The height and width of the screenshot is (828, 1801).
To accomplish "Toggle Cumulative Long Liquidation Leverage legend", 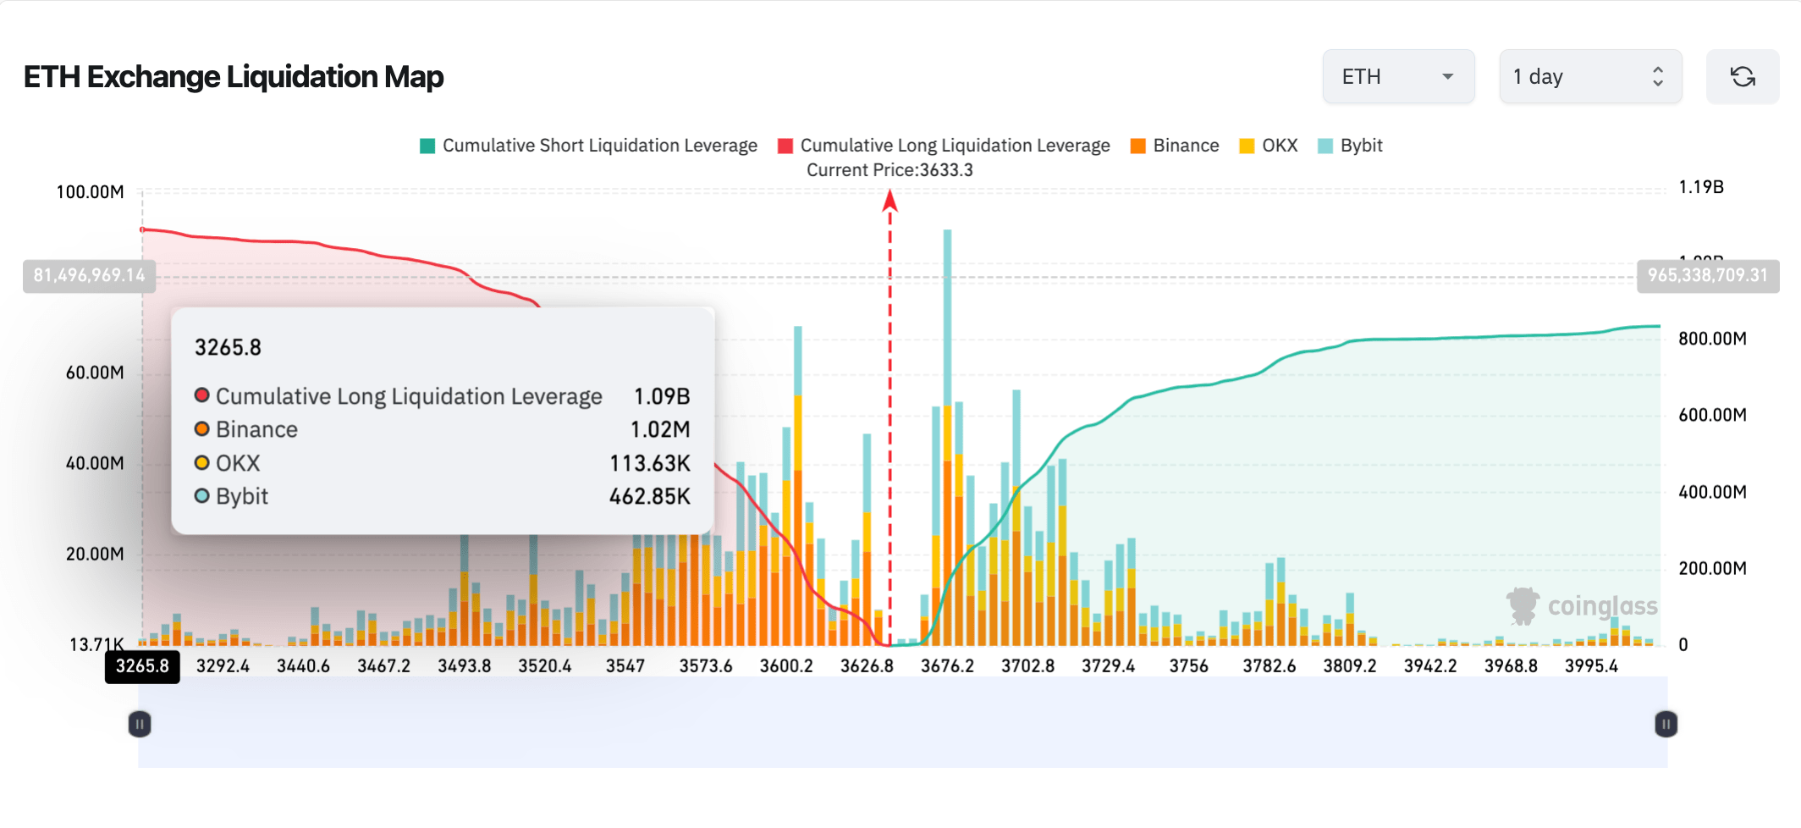I will (x=945, y=146).
